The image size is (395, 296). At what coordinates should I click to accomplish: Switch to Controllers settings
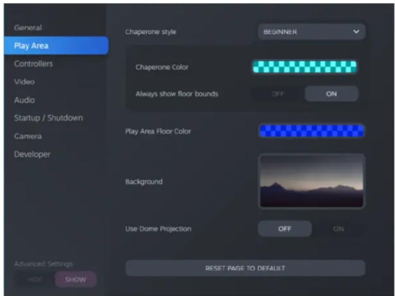point(33,64)
